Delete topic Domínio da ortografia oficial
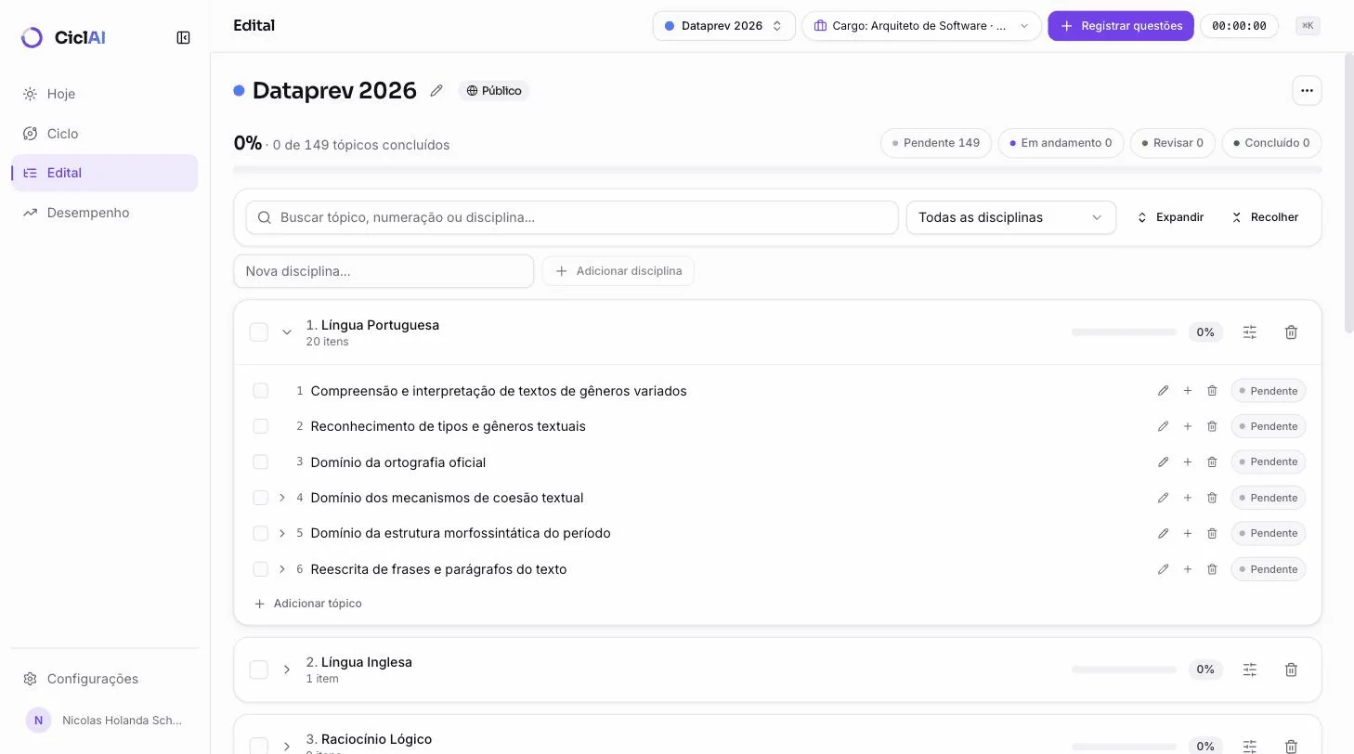 coord(1212,461)
